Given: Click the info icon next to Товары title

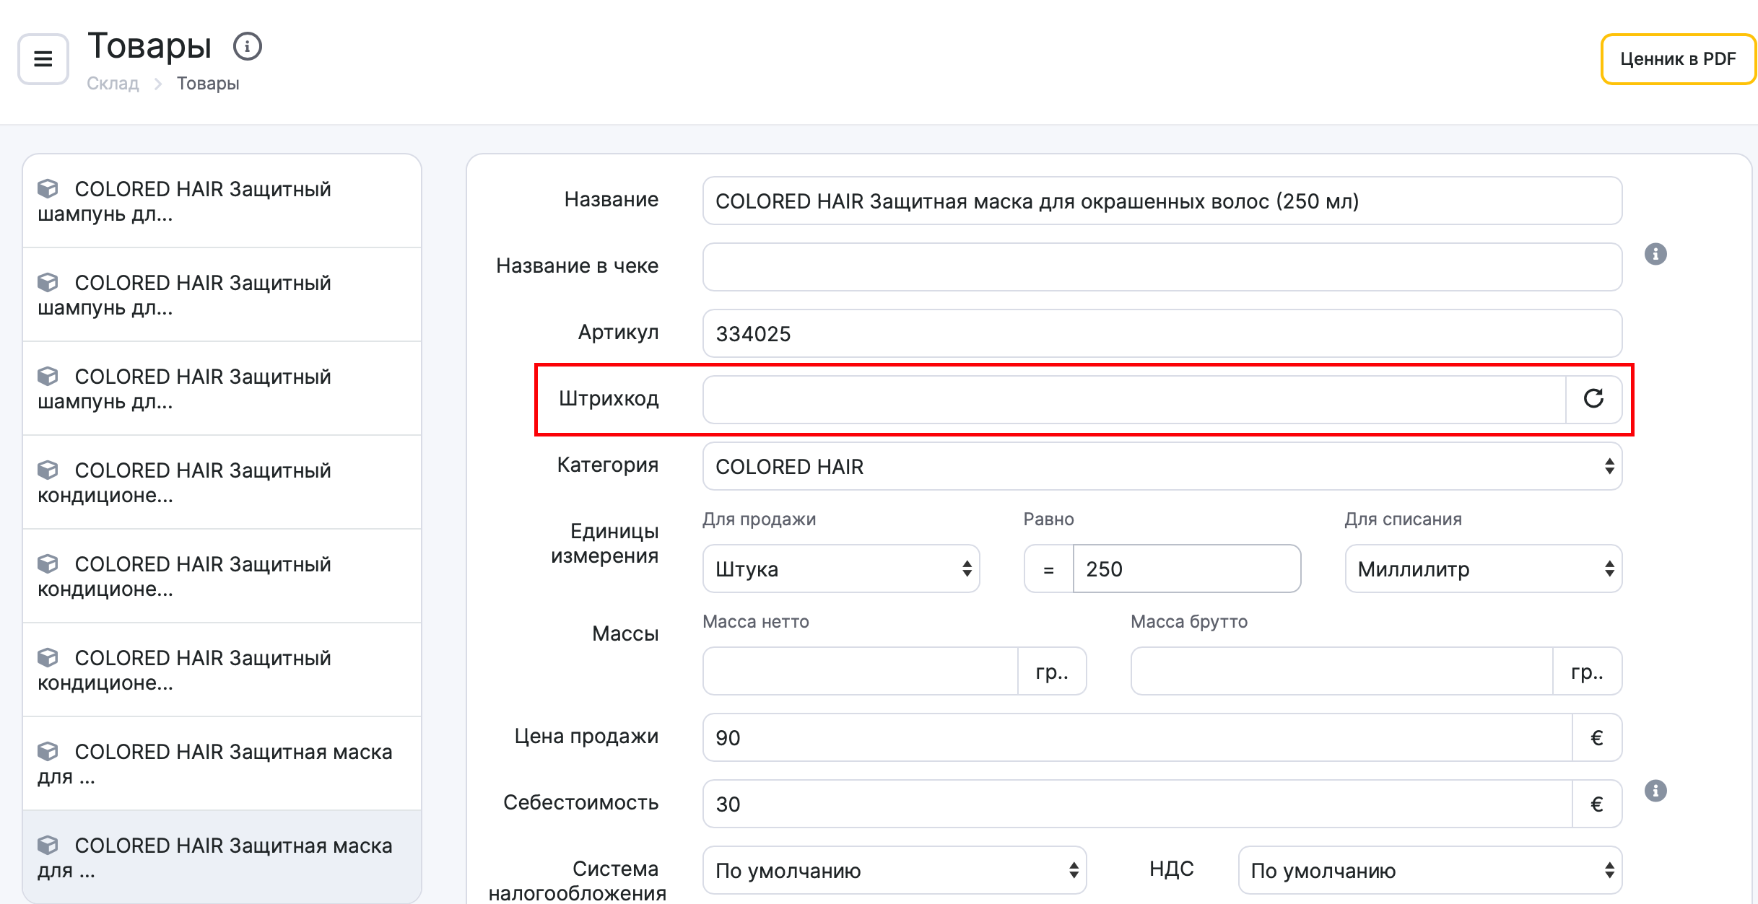Looking at the screenshot, I should point(247,47).
